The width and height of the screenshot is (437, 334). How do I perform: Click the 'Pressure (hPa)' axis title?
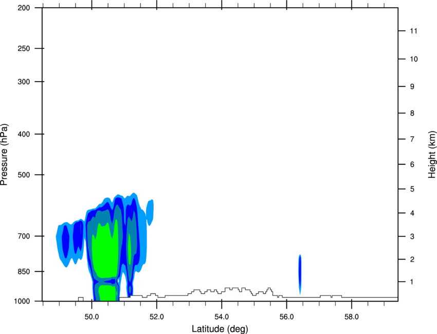(x=4, y=155)
